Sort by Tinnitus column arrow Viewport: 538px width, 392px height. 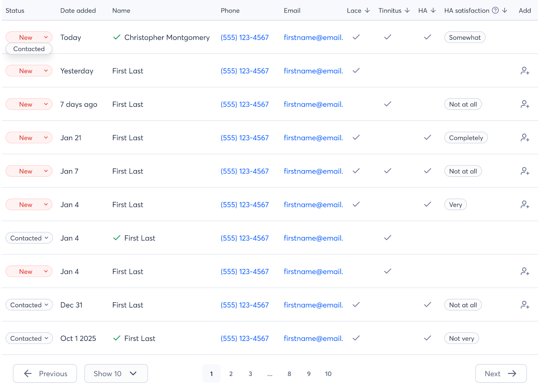coord(407,10)
